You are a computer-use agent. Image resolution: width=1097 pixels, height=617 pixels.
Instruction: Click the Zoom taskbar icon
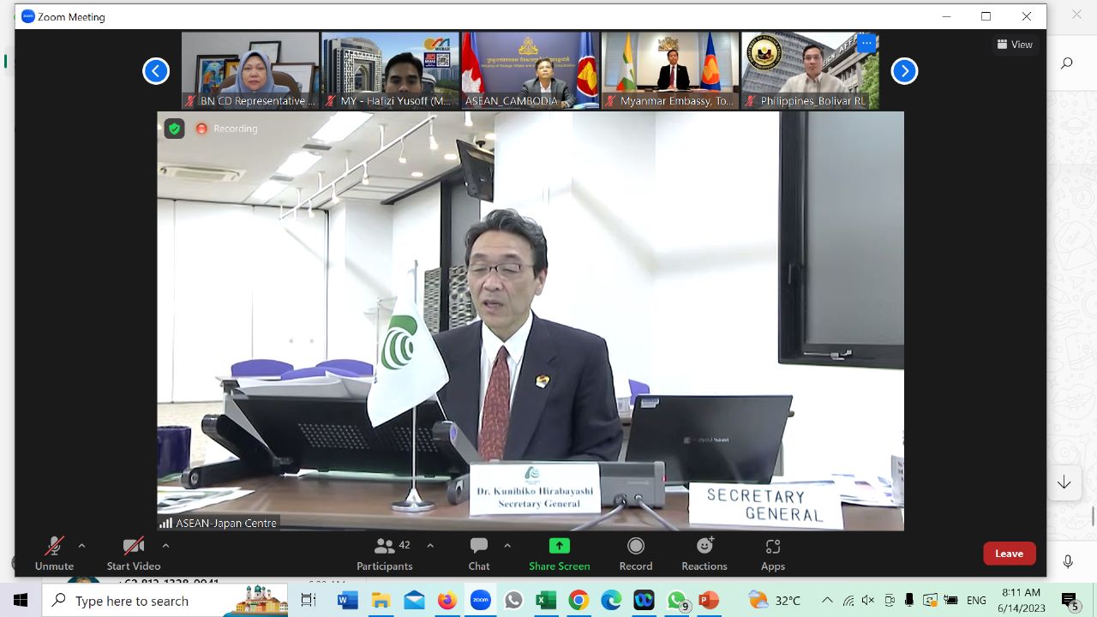[x=480, y=600]
